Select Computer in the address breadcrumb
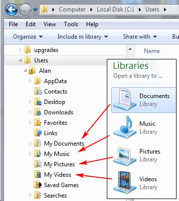Viewport: 179px width, 201px height. (x=72, y=9)
